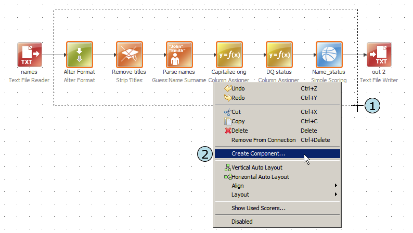Select the Capitalize orig Column Assigner icon
This screenshot has height=233, width=413.
point(229,55)
